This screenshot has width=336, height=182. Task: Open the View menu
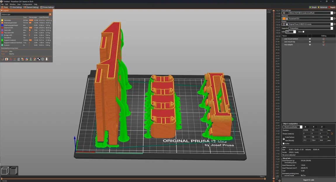19,4
